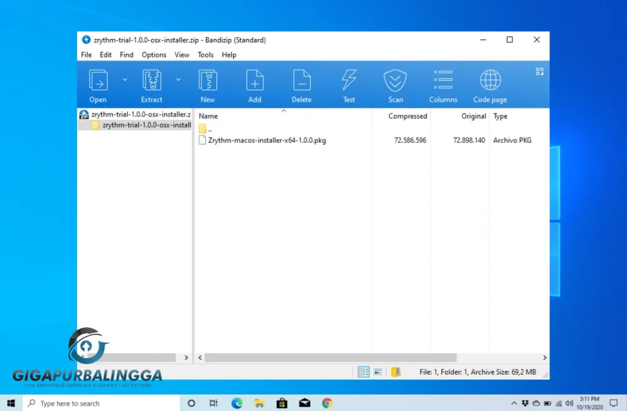
Task: Click the New archive toolbar icon
Action: [x=208, y=80]
